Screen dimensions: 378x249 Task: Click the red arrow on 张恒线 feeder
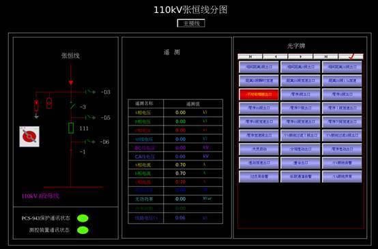click(x=71, y=83)
